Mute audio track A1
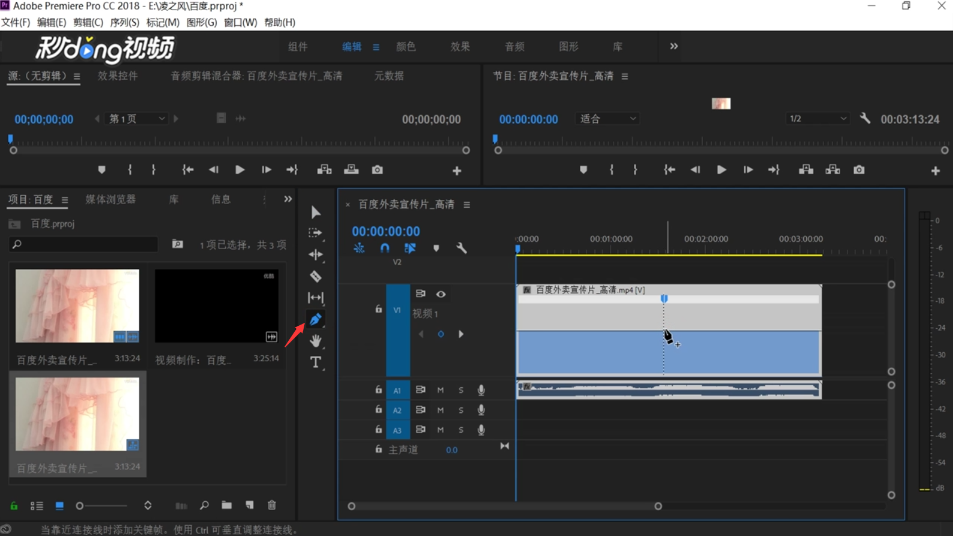 pos(440,390)
